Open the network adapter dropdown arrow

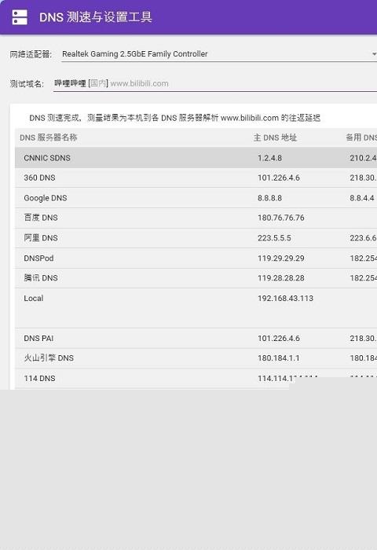tap(374, 54)
